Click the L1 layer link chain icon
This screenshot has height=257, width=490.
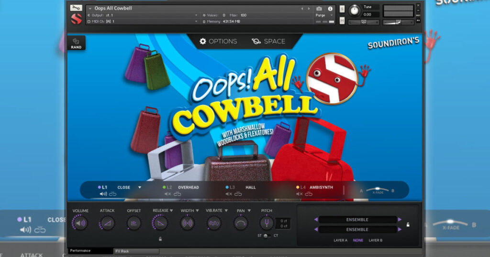(x=113, y=194)
